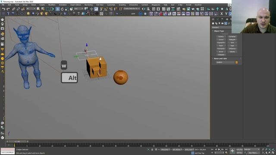
Task: Click the Mirror tool icon
Action: (144, 9)
